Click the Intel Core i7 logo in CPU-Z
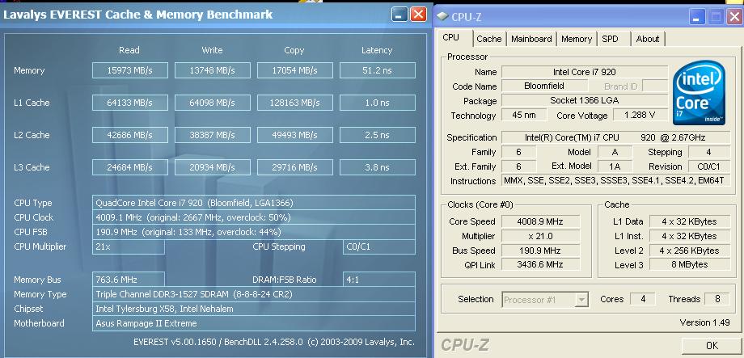Screen dimensions: 744x358 (699, 92)
